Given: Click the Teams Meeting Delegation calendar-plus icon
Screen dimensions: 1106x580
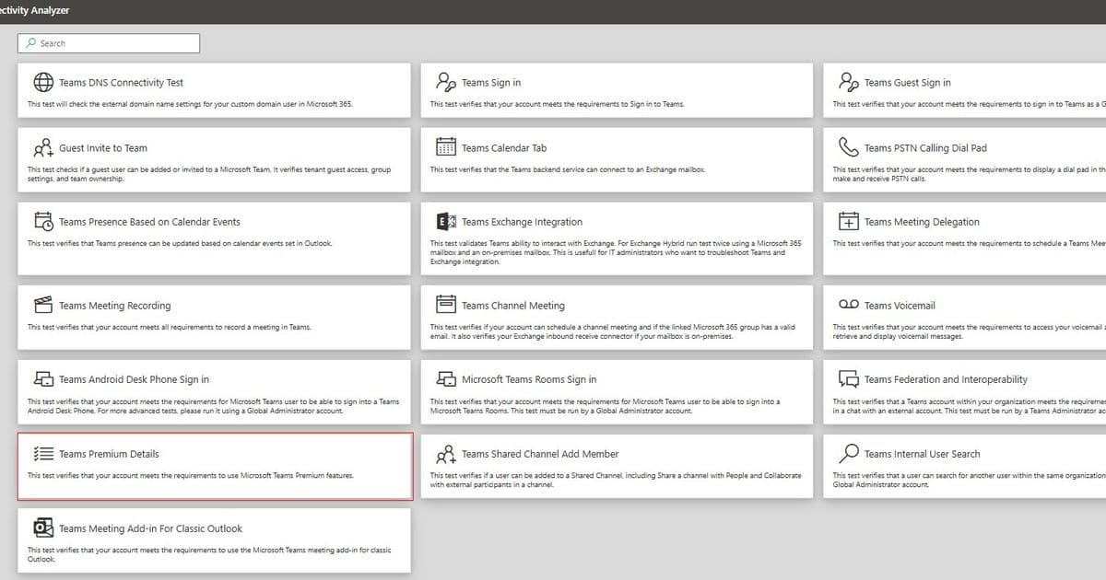Looking at the screenshot, I should click(x=848, y=222).
